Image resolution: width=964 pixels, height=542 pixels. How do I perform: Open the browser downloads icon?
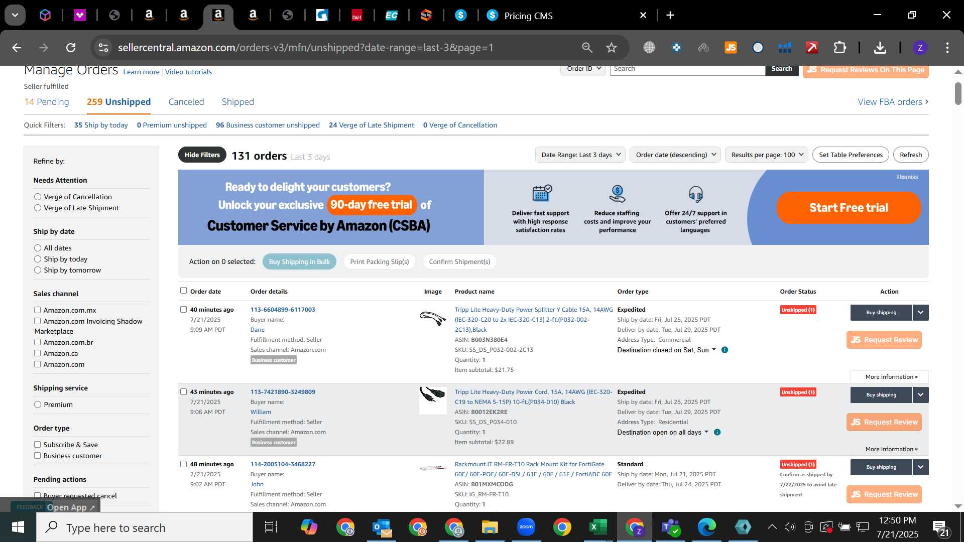tap(880, 48)
